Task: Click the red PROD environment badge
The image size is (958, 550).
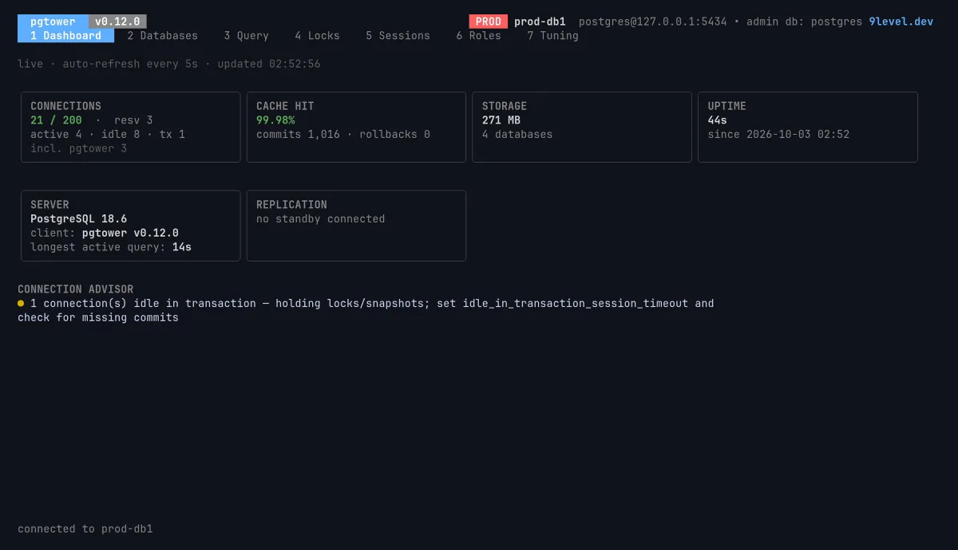Action: [x=488, y=22]
